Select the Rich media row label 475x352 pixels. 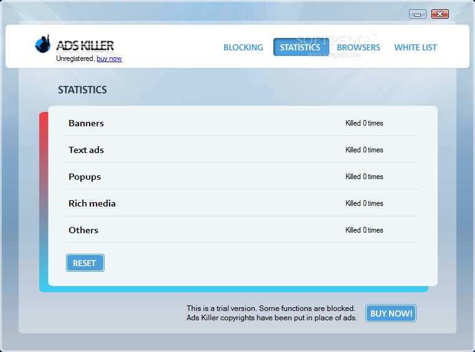click(x=92, y=203)
